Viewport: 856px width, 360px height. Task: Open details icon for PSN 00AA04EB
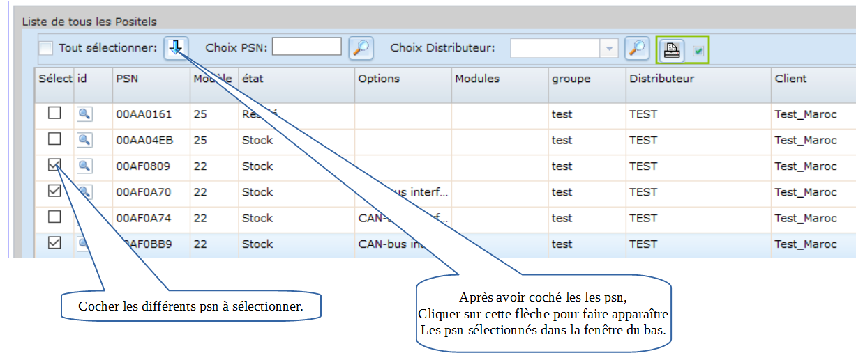tap(84, 140)
